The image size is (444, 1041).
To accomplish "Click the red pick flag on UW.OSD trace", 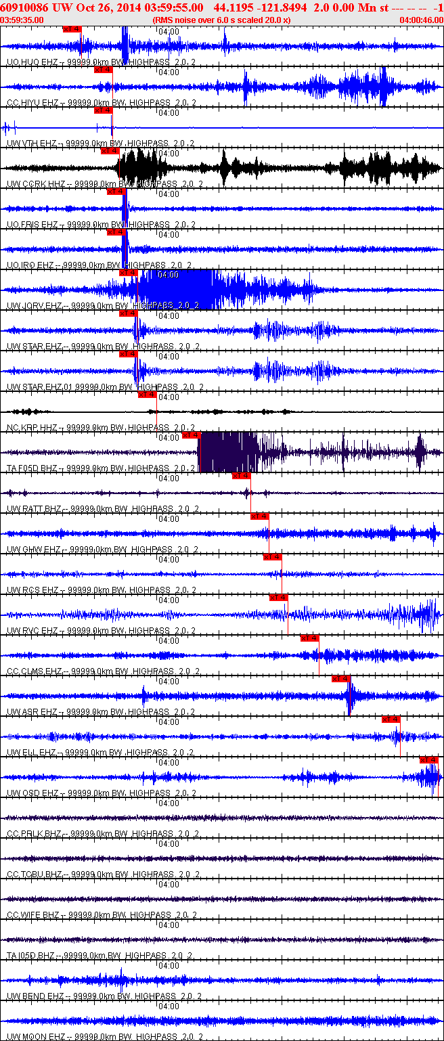I will click(x=429, y=760).
